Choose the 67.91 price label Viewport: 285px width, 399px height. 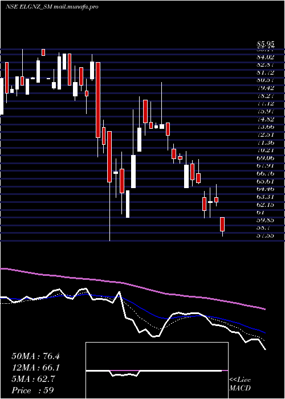[265, 165]
